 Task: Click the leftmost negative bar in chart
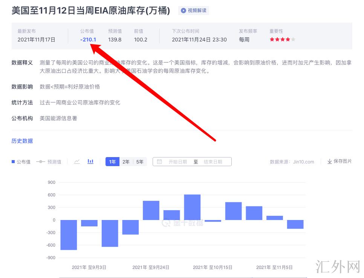pyautogui.click(x=69, y=235)
